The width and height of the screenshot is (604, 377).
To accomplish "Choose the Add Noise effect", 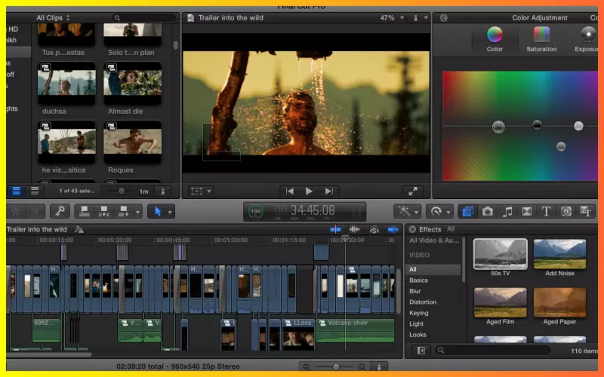I will [x=559, y=254].
